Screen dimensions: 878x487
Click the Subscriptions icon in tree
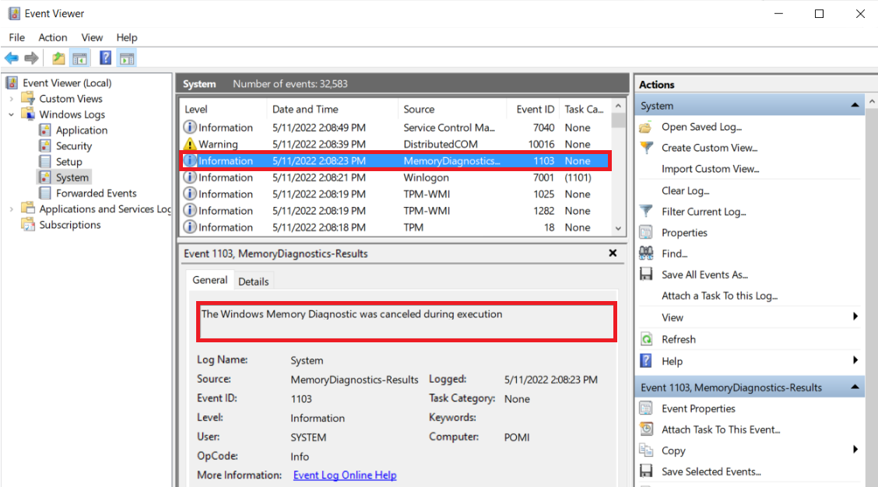click(x=28, y=225)
